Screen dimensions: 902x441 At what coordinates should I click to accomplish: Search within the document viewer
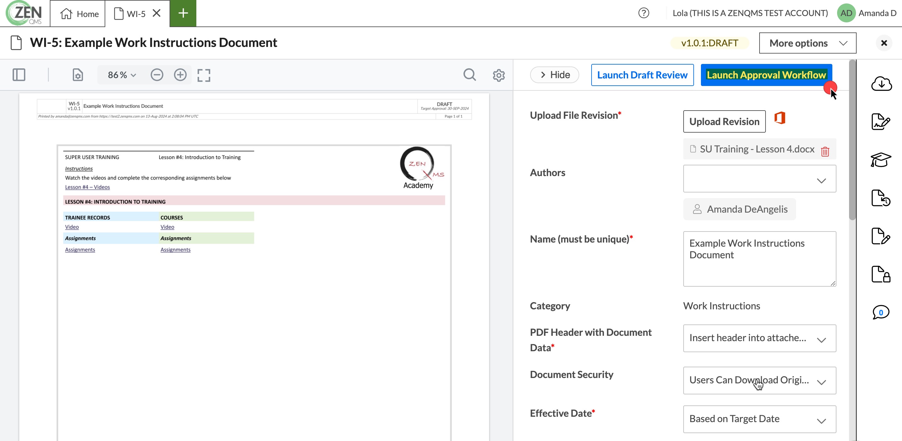pos(470,75)
